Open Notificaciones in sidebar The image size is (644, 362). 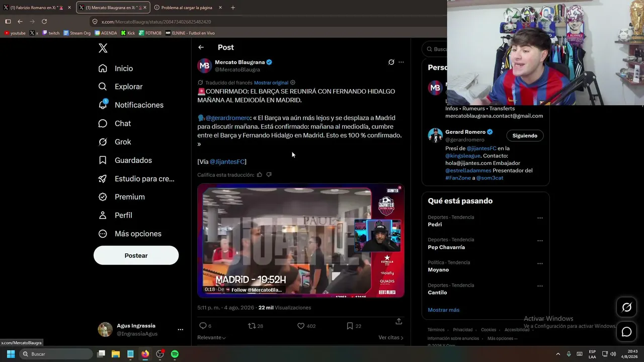coord(131,105)
